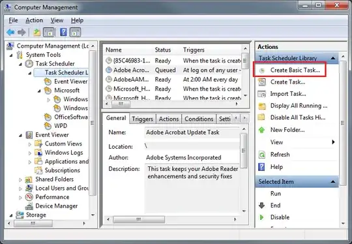Click the Help question mark icon in Actions

point(261,167)
